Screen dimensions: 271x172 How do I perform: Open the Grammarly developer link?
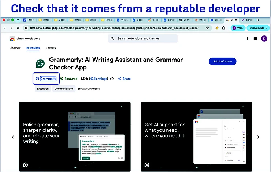[48, 79]
